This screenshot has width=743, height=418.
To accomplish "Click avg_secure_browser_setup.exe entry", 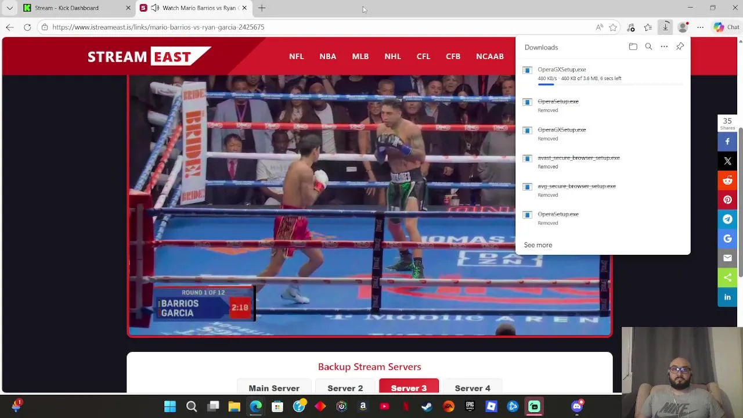I will [x=603, y=190].
